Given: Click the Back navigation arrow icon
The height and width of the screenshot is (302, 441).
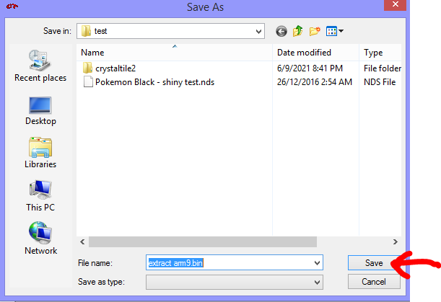Looking at the screenshot, I should click(281, 31).
